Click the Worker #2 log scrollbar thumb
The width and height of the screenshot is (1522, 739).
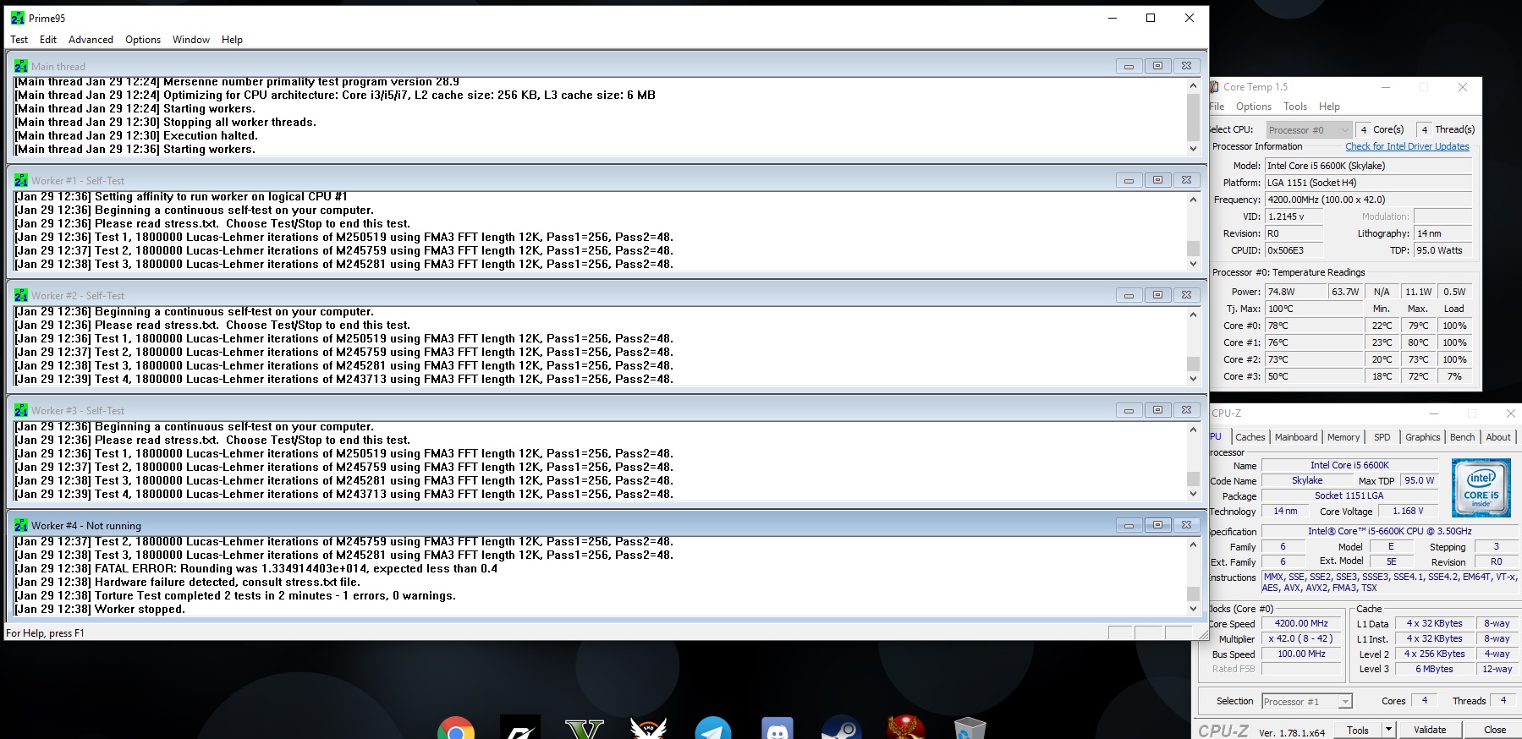point(1193,364)
